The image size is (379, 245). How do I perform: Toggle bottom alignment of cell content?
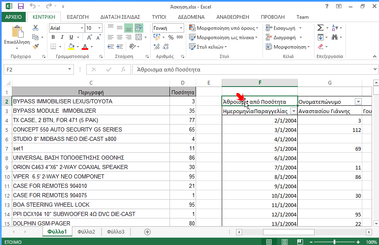(x=129, y=28)
